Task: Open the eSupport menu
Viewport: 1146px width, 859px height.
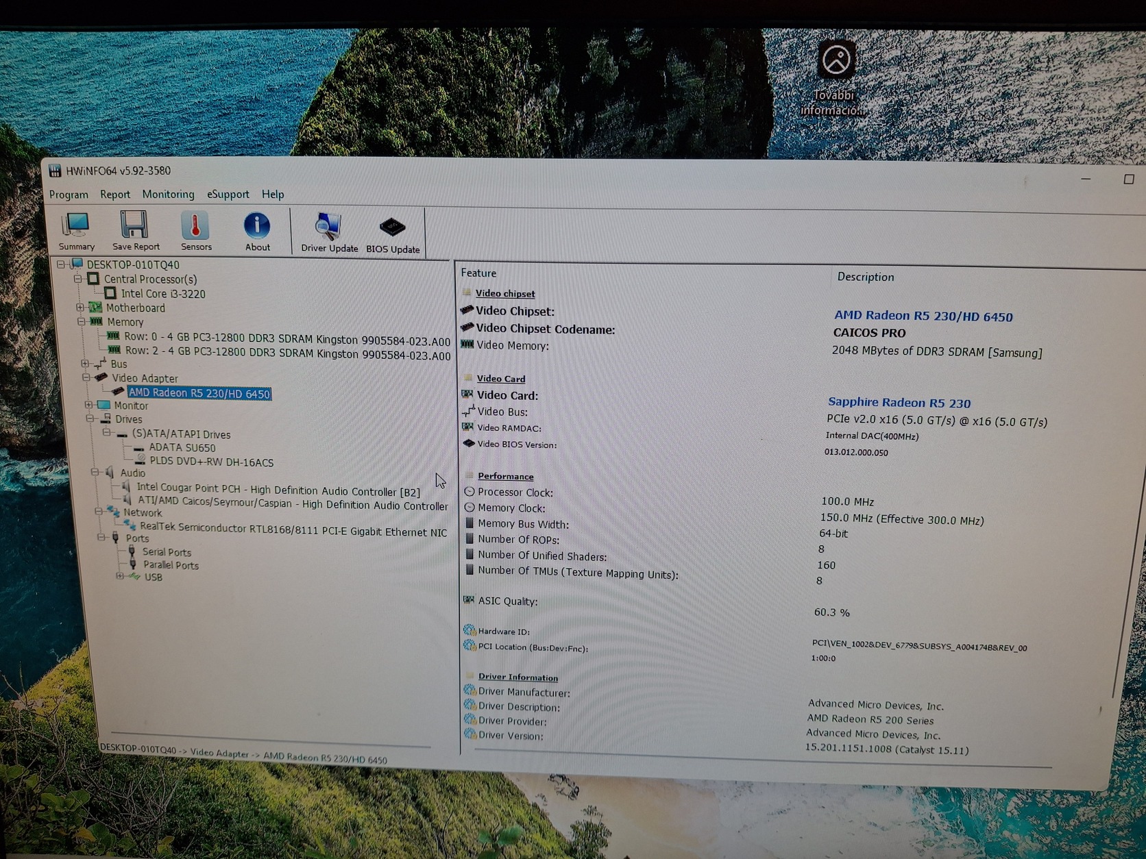Action: [228, 195]
